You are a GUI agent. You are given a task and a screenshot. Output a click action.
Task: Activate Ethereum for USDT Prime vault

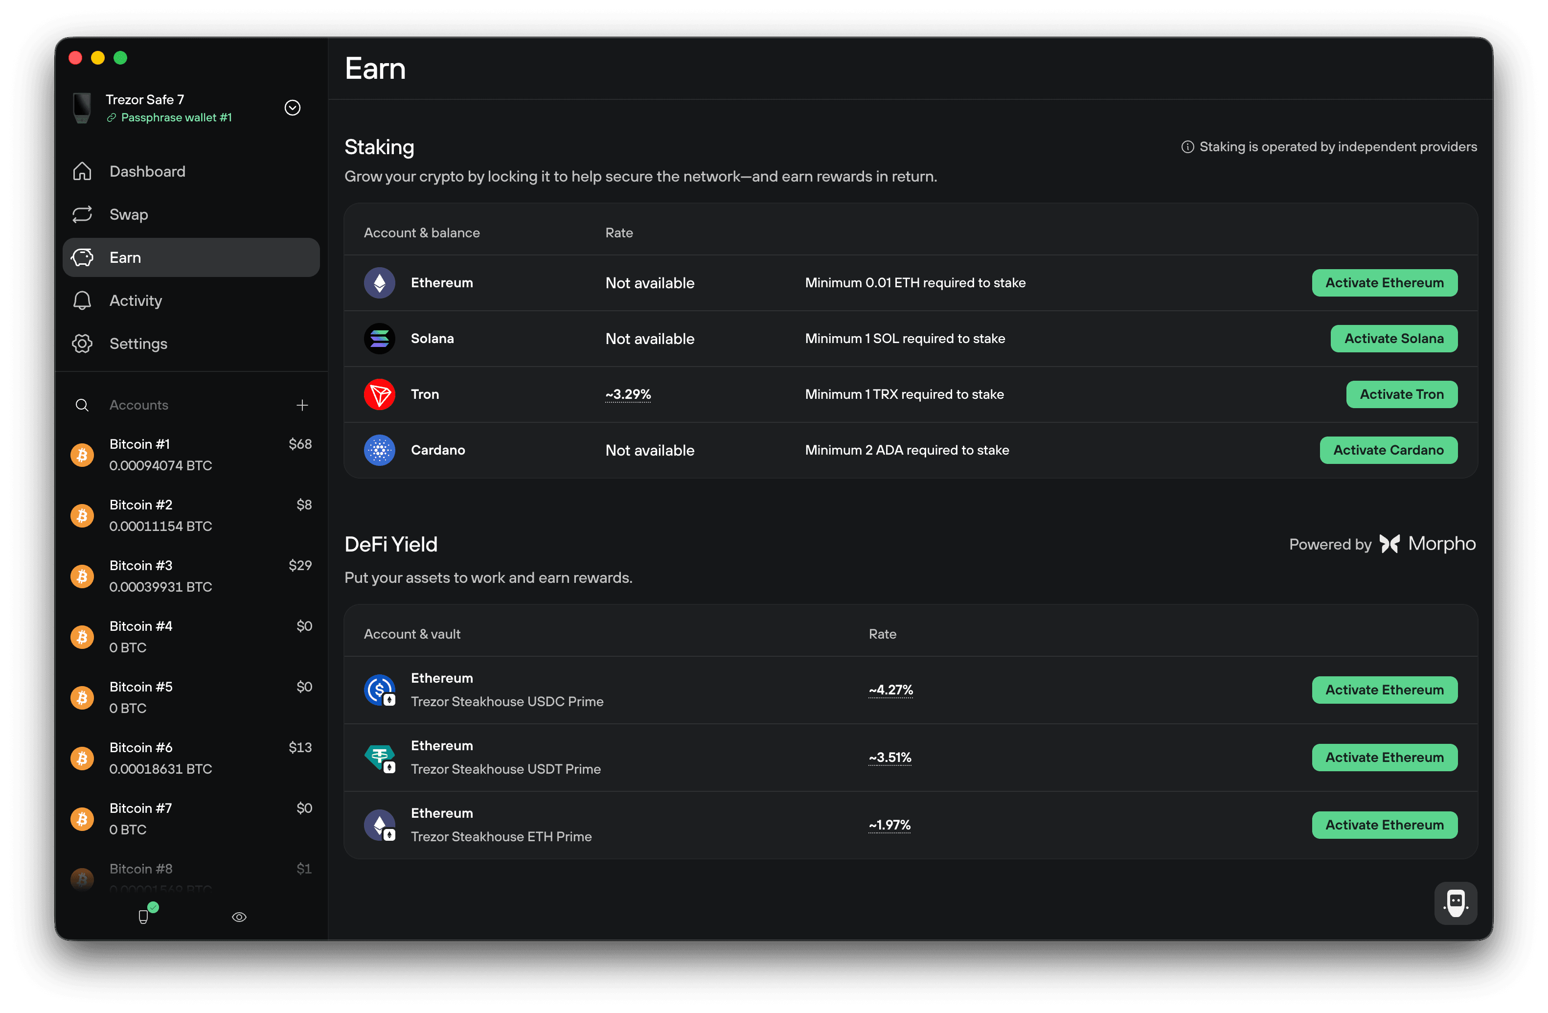click(1385, 758)
